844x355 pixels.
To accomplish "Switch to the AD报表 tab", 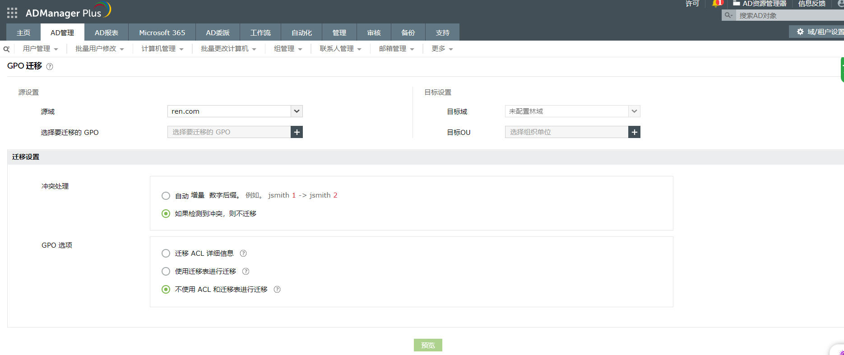I will (107, 32).
